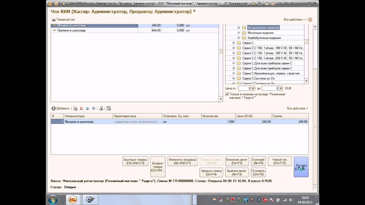
Task: Click the Быстрые товары button
Action: coord(135,161)
